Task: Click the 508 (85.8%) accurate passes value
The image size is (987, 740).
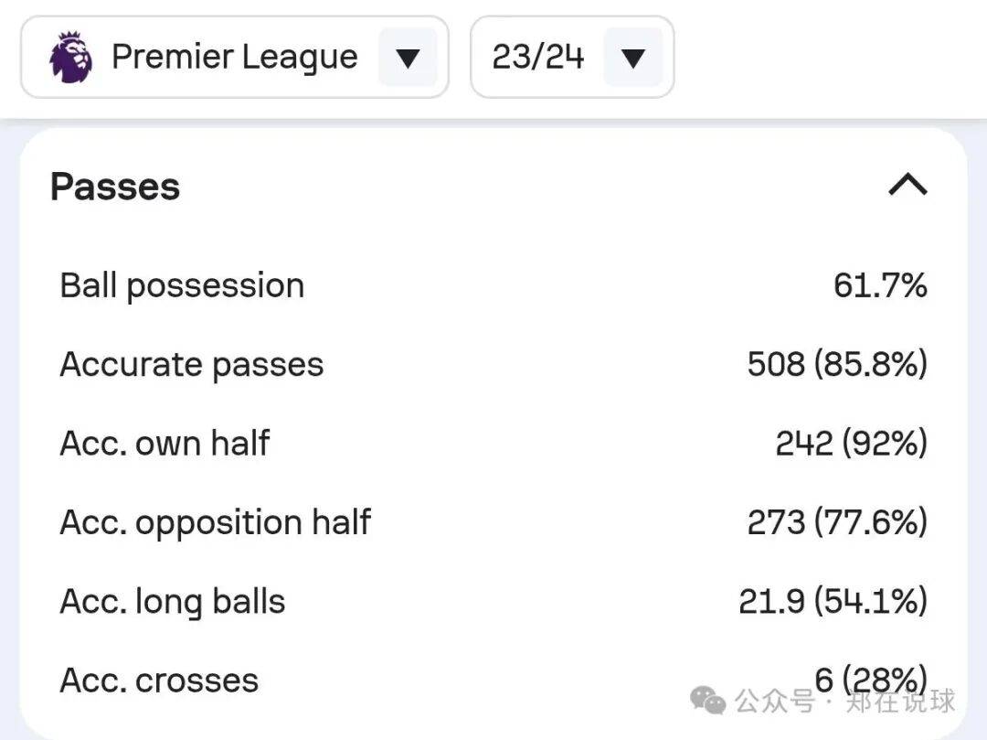Action: coord(837,364)
